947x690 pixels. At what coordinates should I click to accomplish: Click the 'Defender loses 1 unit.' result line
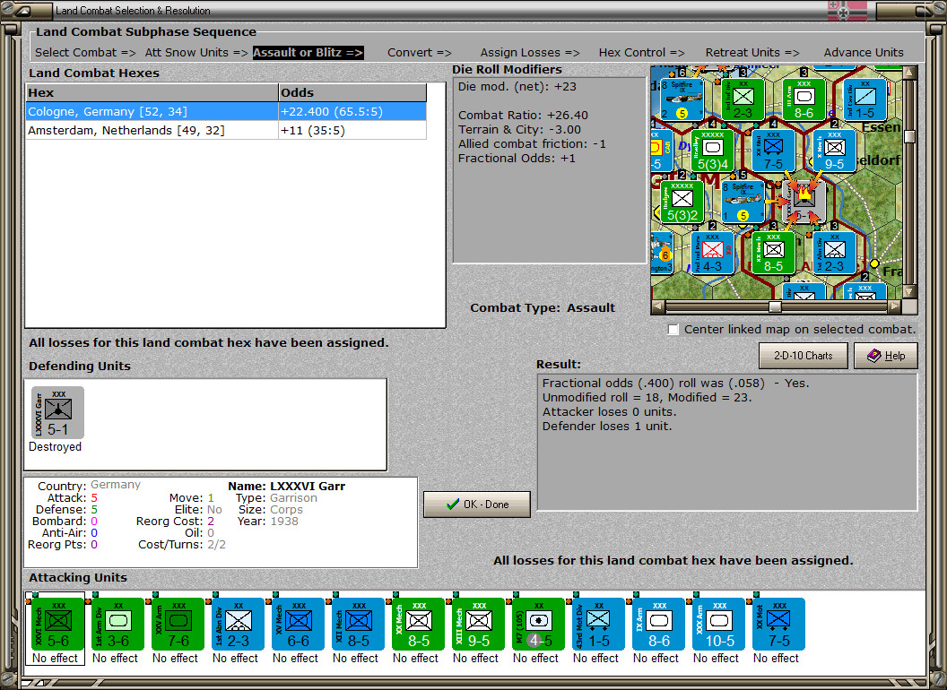pyautogui.click(x=606, y=427)
